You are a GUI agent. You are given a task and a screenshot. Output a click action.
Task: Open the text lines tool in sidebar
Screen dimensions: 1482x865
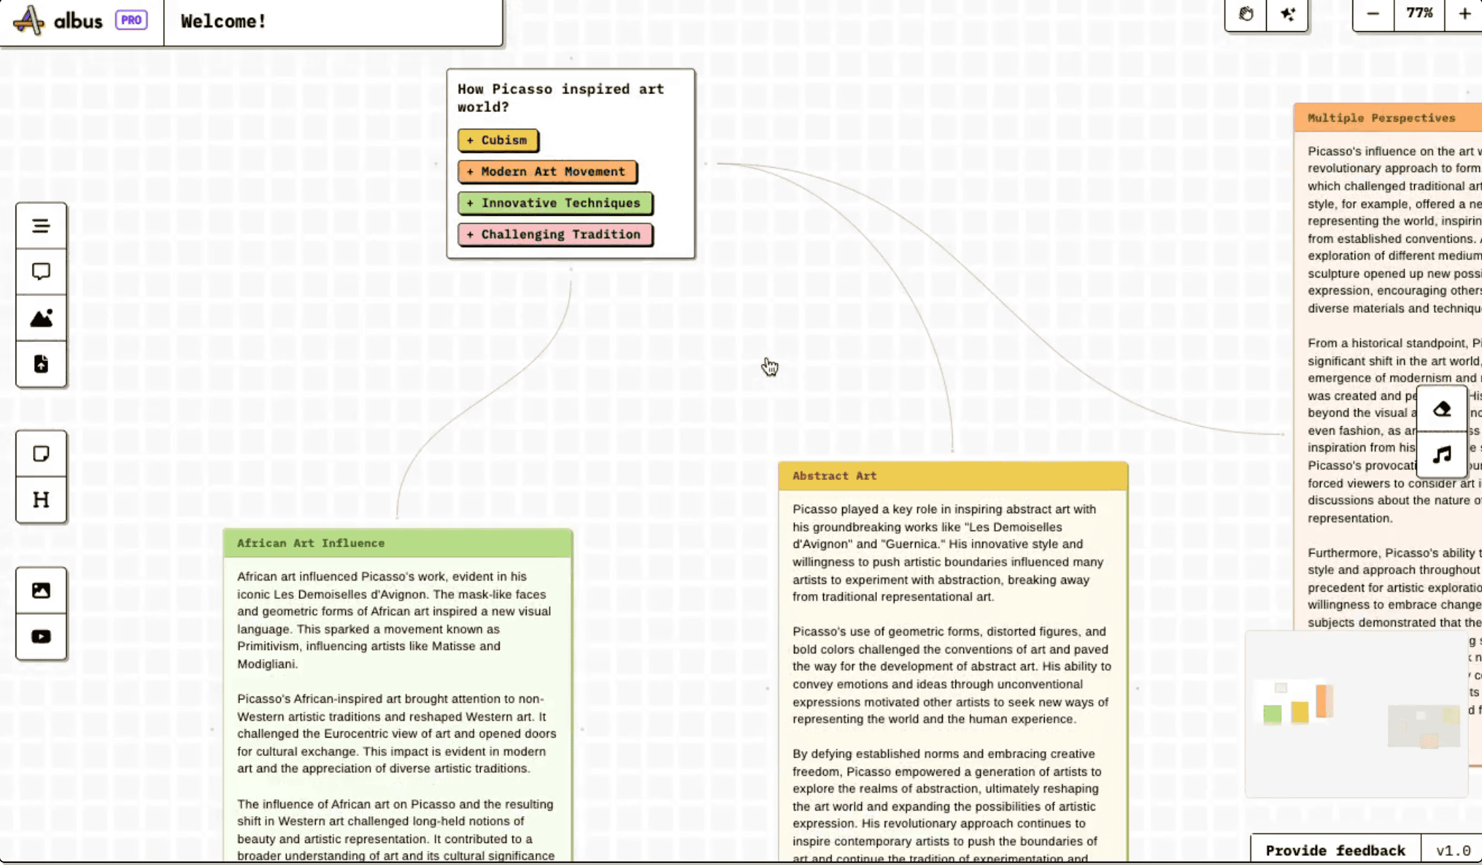[x=41, y=226]
